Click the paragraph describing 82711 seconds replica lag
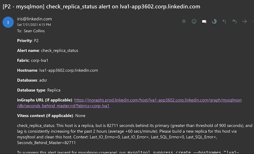The image size is (254, 154). point(135,134)
